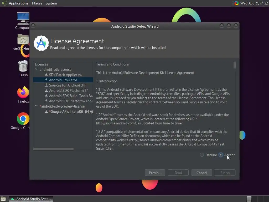This screenshot has height=202, width=269.
Task: Collapse the android-sdk-preview-license tree node
Action: click(36, 106)
